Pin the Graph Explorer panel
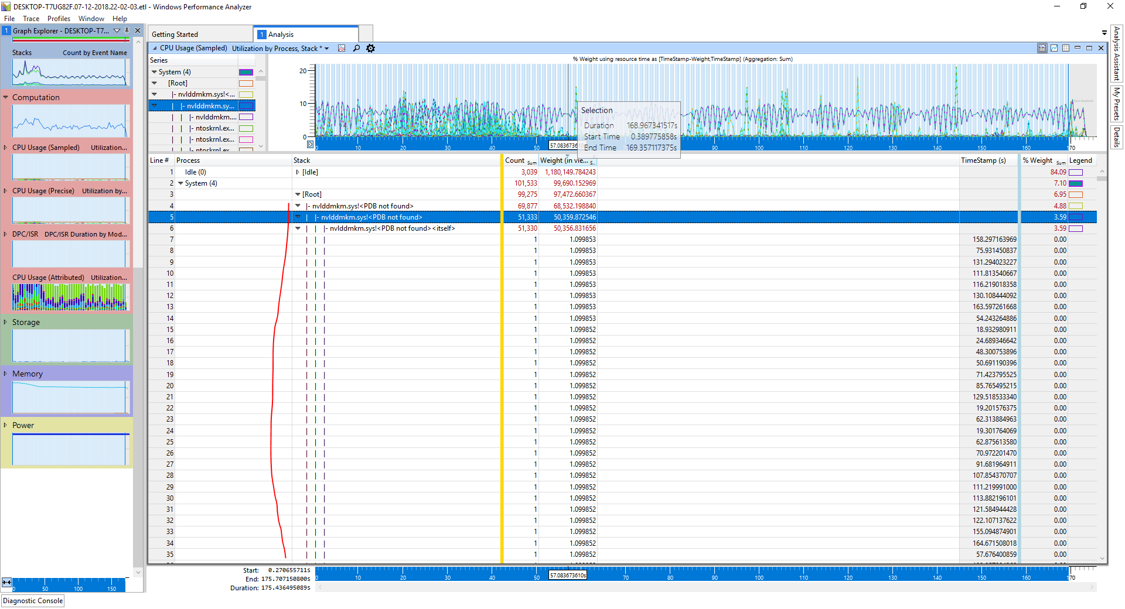The height and width of the screenshot is (609, 1125). pyautogui.click(x=127, y=30)
